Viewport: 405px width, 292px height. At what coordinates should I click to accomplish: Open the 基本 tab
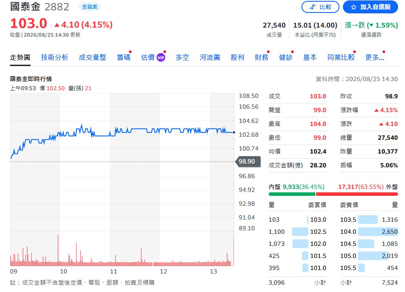click(x=310, y=57)
